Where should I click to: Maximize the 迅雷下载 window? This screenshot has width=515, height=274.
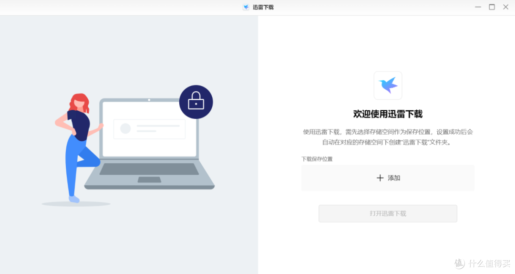492,7
